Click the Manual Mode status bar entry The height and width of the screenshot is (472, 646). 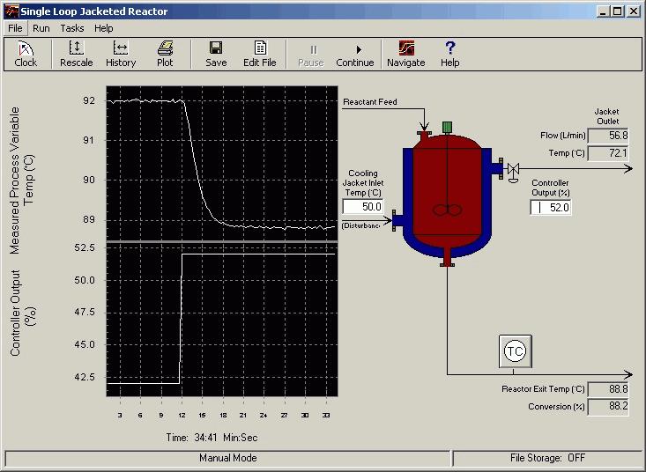point(228,458)
